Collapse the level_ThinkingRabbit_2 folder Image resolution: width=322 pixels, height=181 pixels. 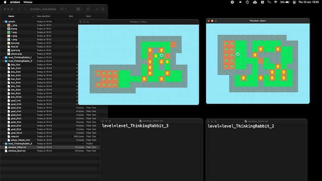(x=3, y=61)
